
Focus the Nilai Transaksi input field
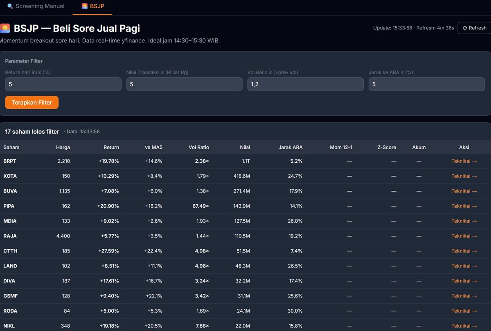[x=184, y=84]
